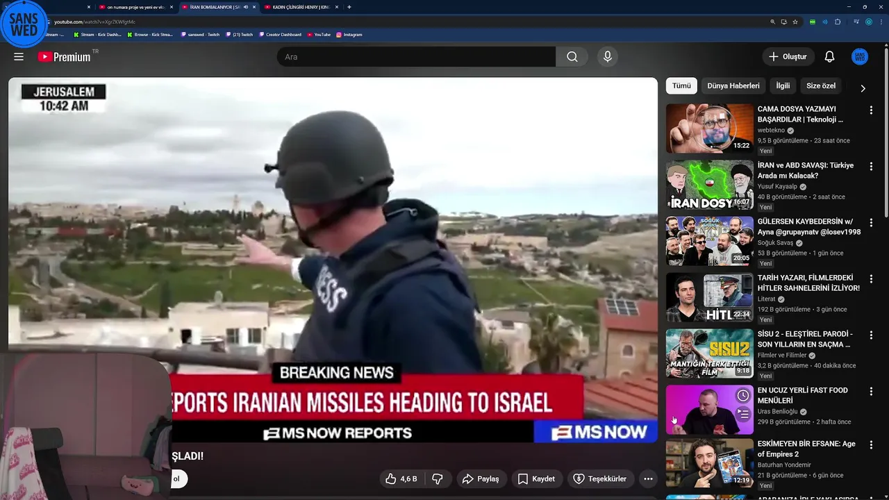Show next filter chips arrow
This screenshot has width=889, height=500.
863,88
